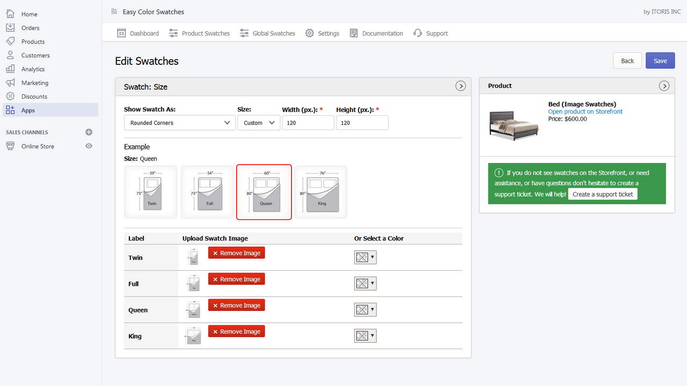Screen dimensions: 687x386
Task: Click the Width input field
Action: point(308,123)
